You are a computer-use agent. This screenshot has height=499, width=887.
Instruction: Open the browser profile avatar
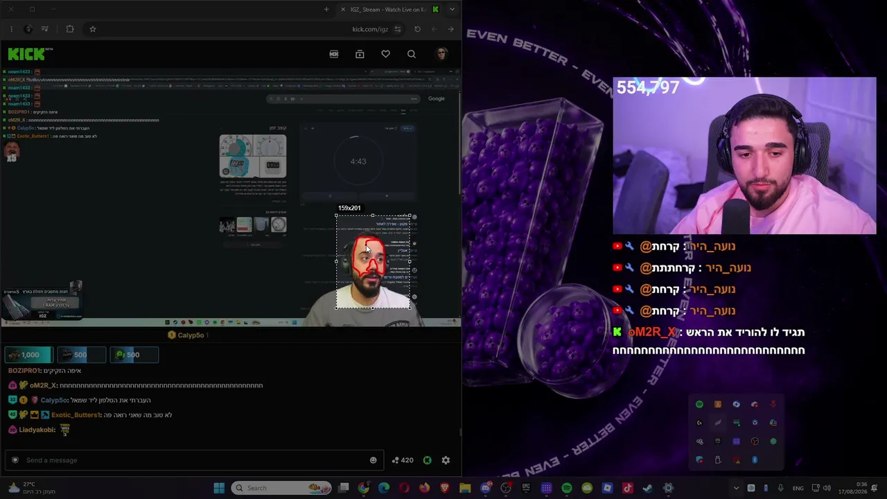(x=28, y=29)
